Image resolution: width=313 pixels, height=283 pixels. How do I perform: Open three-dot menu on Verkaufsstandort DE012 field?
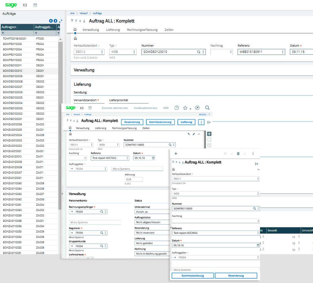click(102, 52)
